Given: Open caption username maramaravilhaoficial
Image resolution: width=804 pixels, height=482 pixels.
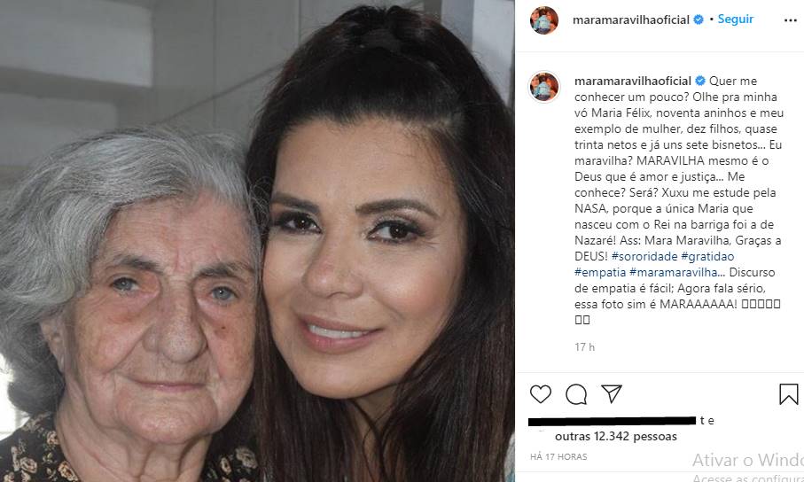Looking at the screenshot, I should 633,81.
